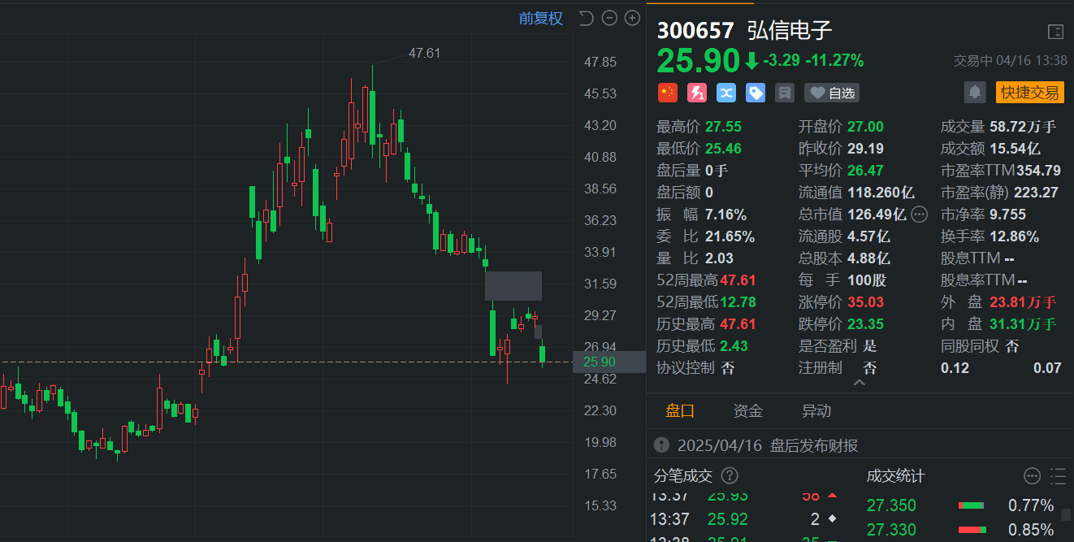Click the 52周最低 12.78 value

[738, 302]
